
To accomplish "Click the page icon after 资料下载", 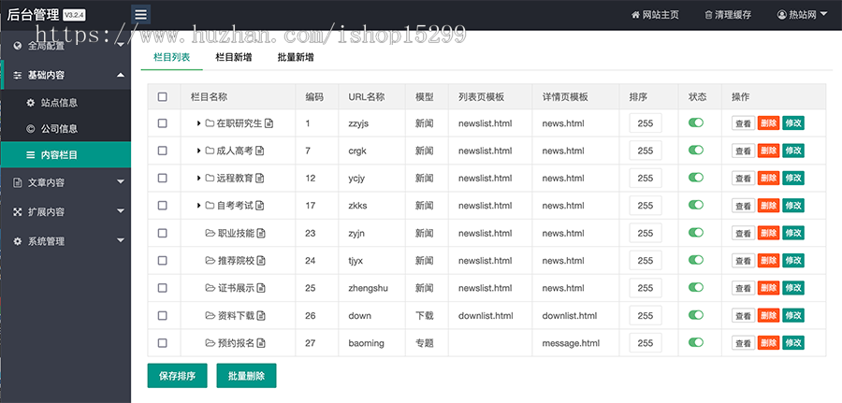I will point(260,315).
